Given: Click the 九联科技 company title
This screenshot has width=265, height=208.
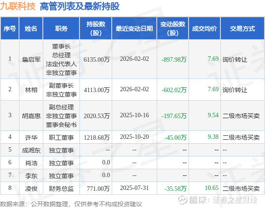Looking at the screenshot, I should click(x=18, y=6).
